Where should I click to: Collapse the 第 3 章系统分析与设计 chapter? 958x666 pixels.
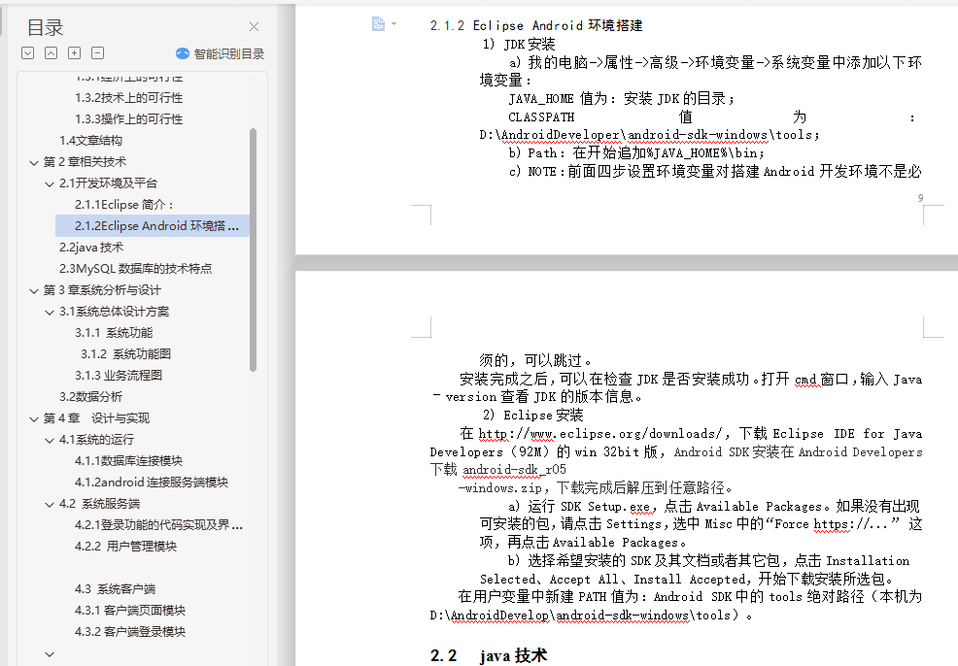(34, 290)
